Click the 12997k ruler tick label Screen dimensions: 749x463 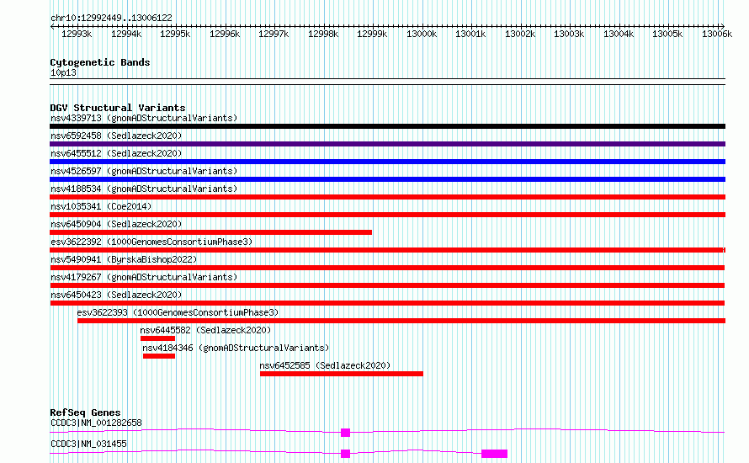point(274,34)
